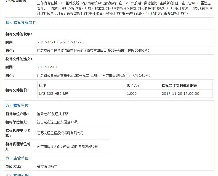
Task: Click the 六、监管单位 section heading
Action: (17, 158)
